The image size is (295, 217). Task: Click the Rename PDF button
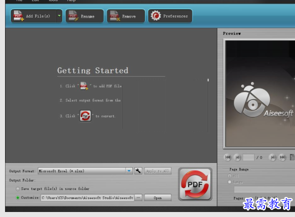click(84, 16)
